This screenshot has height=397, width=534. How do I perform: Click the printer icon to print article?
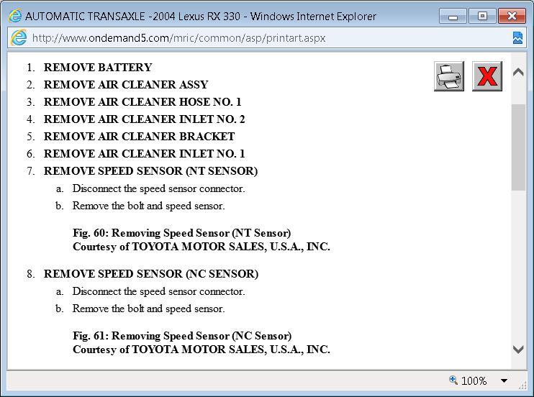tap(449, 76)
